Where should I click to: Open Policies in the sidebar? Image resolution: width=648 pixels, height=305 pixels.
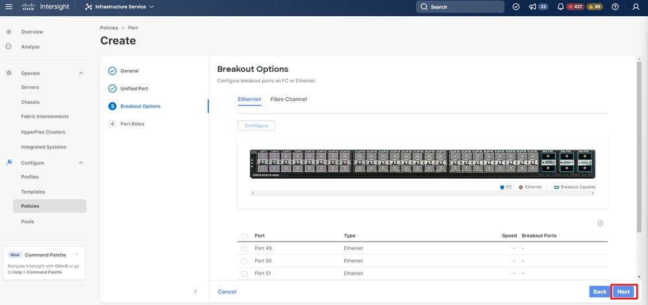(30, 206)
